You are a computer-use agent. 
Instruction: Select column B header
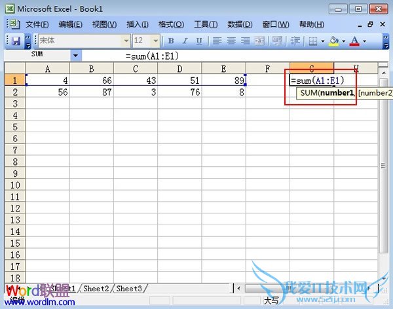pos(92,69)
